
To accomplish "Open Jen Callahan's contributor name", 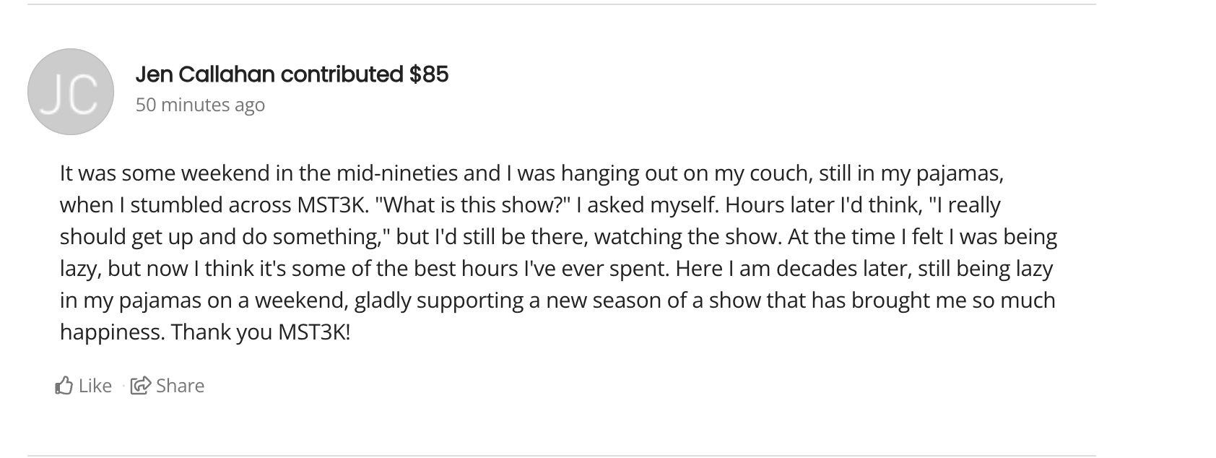I will click(x=205, y=74).
